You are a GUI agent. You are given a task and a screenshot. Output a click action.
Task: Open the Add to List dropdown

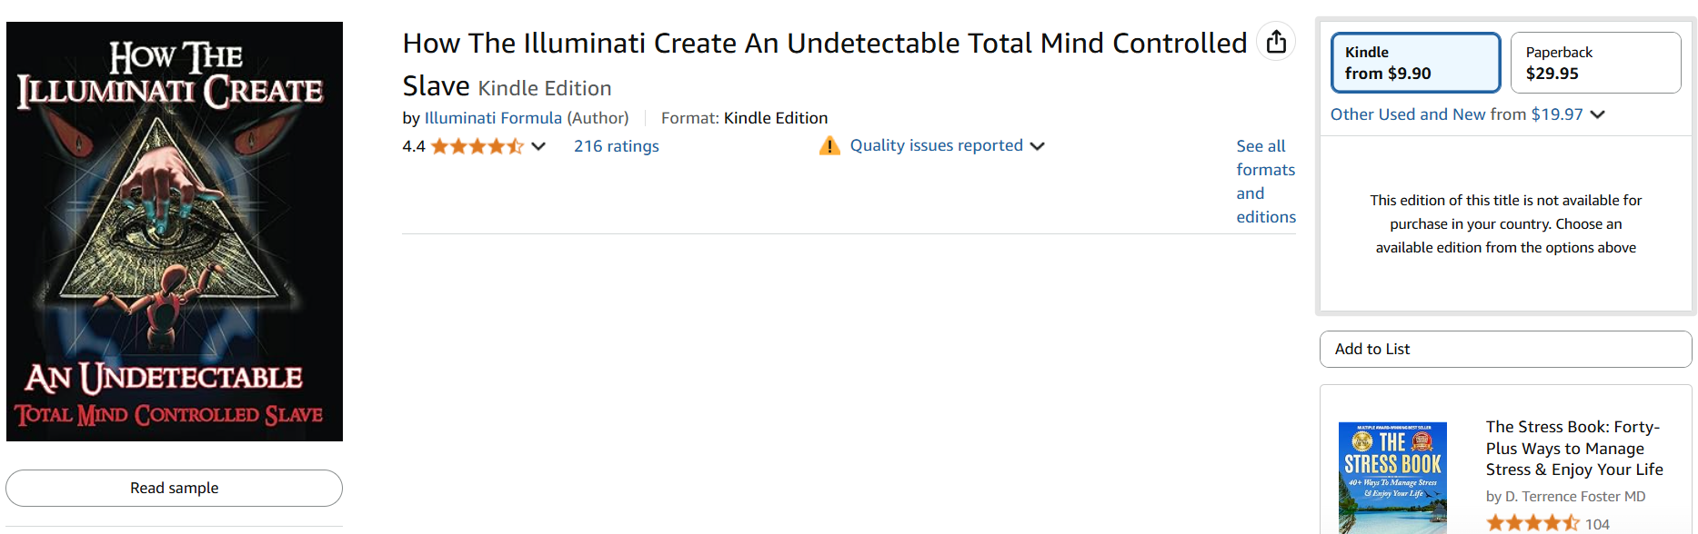click(x=1505, y=349)
